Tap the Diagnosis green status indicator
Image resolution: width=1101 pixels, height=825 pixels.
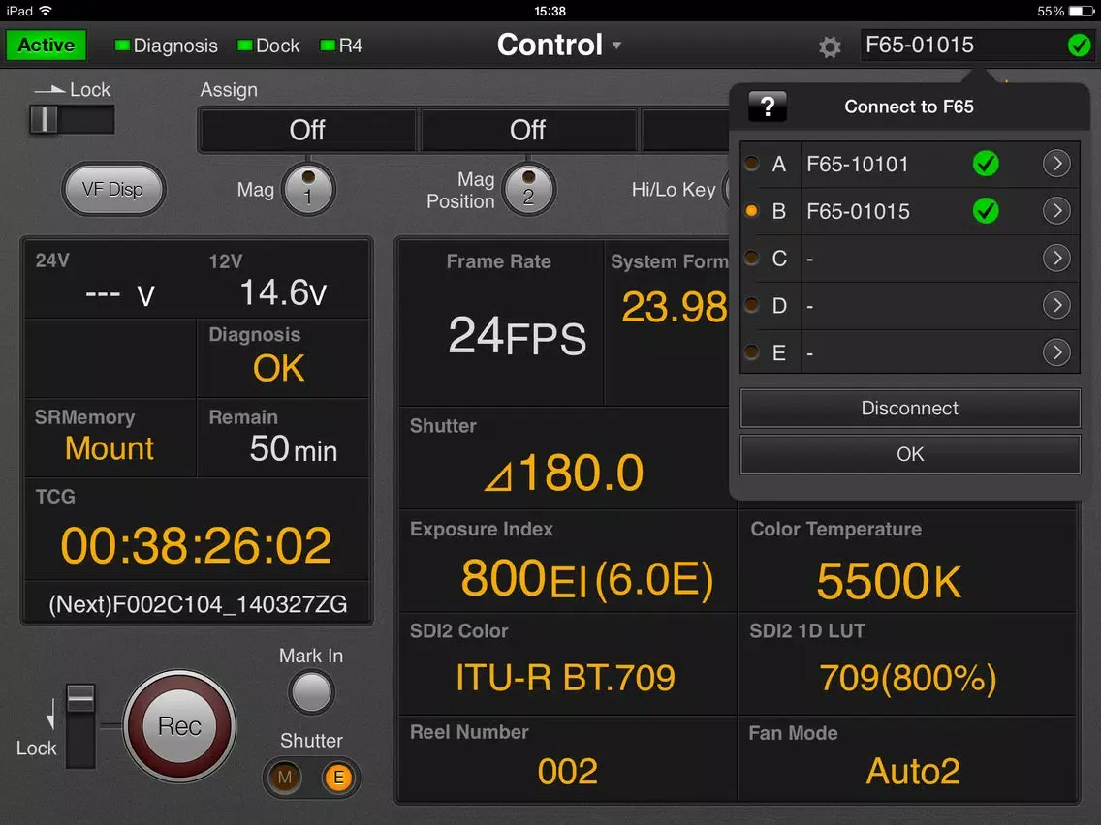tap(122, 46)
